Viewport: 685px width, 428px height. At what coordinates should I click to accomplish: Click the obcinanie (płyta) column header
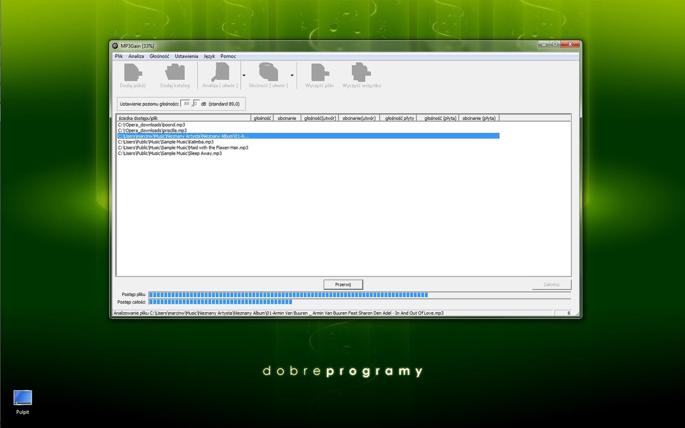(479, 118)
